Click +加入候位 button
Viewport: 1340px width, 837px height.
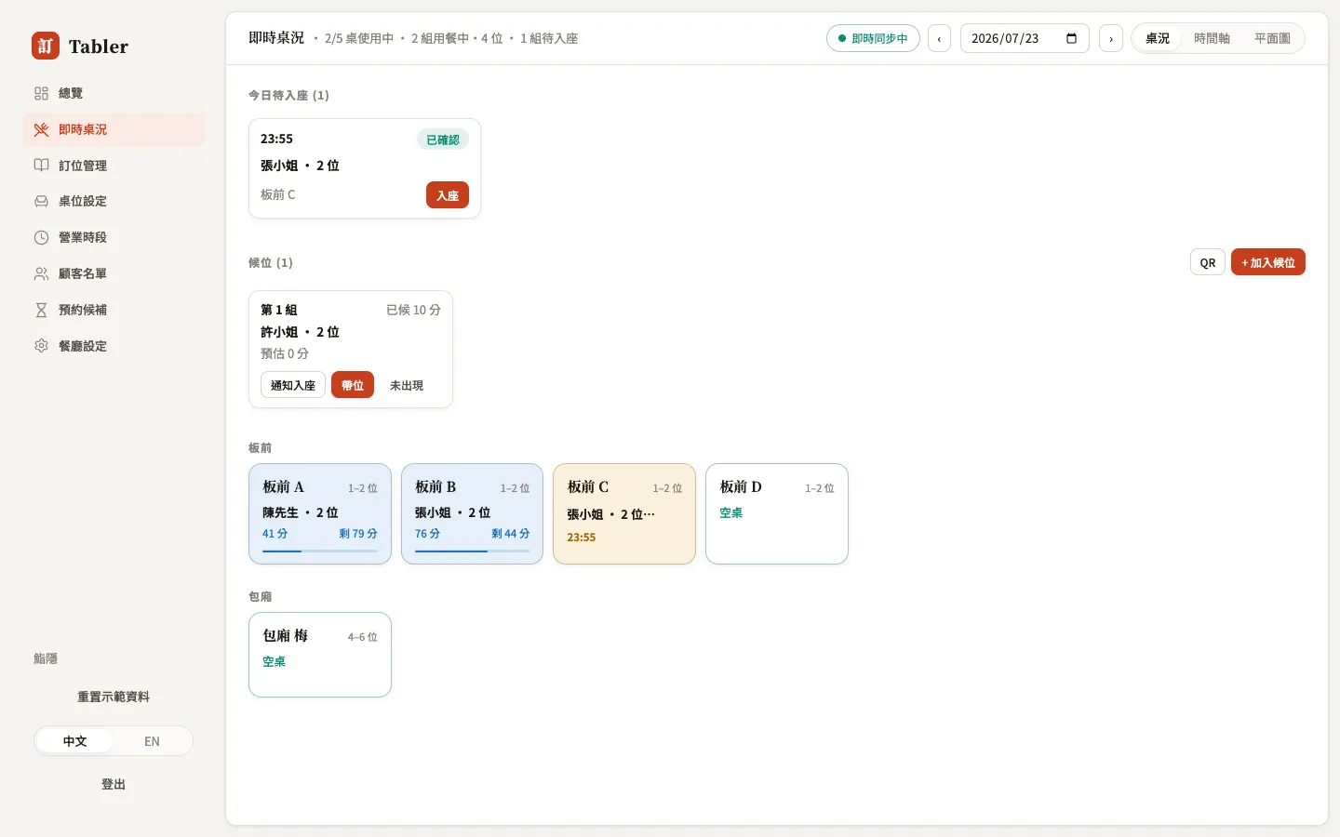[1268, 262]
